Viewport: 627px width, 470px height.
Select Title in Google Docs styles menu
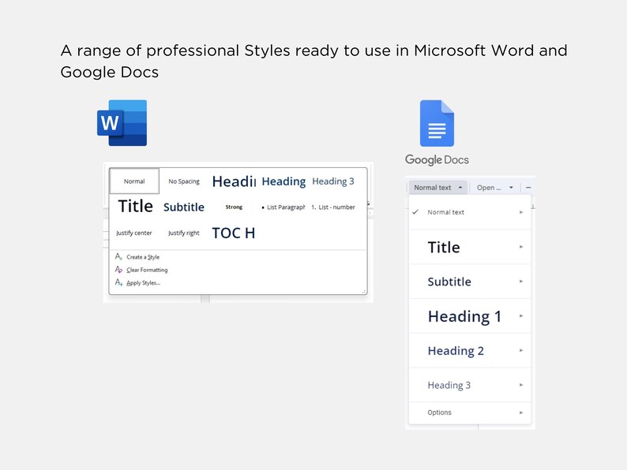(x=470, y=247)
